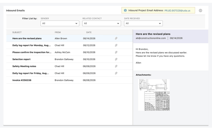This screenshot has height=130, width=212.
Task: Click the Inbound Emails panel title
Action: point(15,10)
